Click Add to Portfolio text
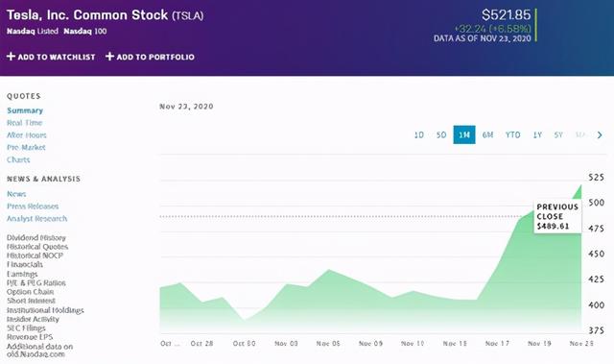This screenshot has width=614, height=364. [155, 57]
